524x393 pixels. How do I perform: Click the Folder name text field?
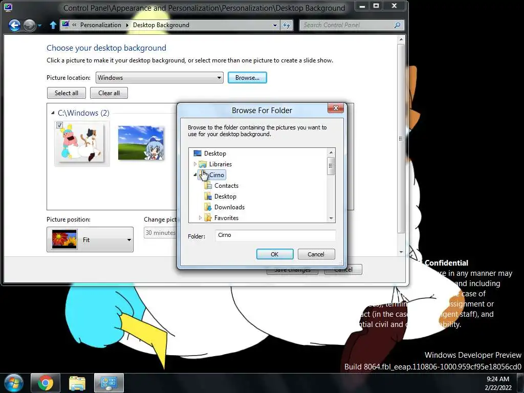click(275, 235)
